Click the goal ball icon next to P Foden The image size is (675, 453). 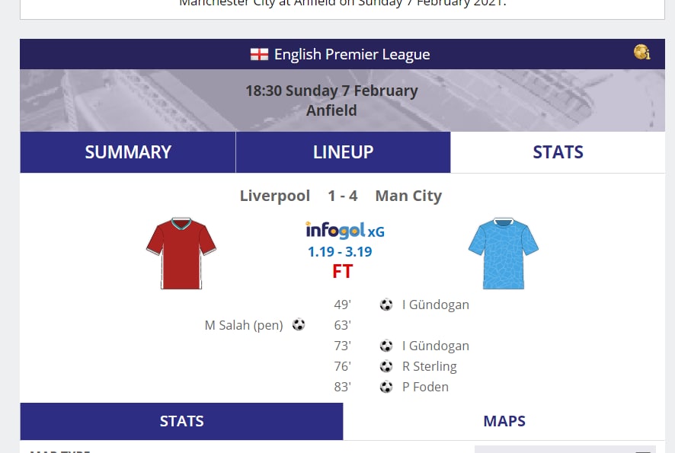[x=386, y=387]
